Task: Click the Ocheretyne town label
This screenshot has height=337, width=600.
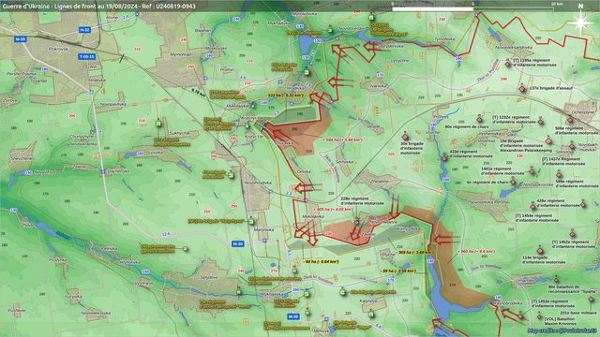Action: 583,112
